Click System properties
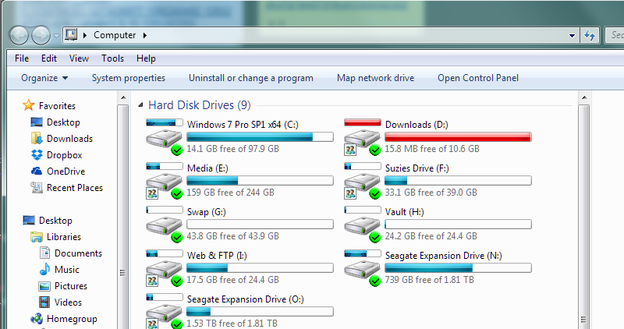Viewport: 624px width, 329px height. tap(129, 78)
